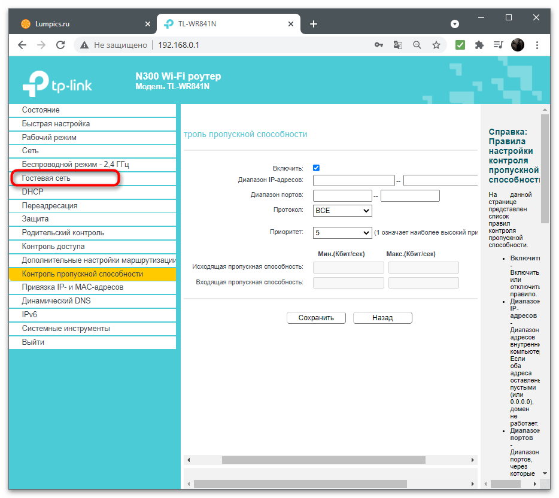Open the DHCP menu item

click(x=92, y=192)
